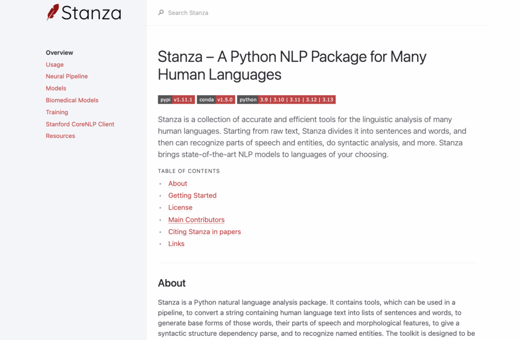
Task: Focus the Search Stanza input field
Action: click(x=253, y=13)
